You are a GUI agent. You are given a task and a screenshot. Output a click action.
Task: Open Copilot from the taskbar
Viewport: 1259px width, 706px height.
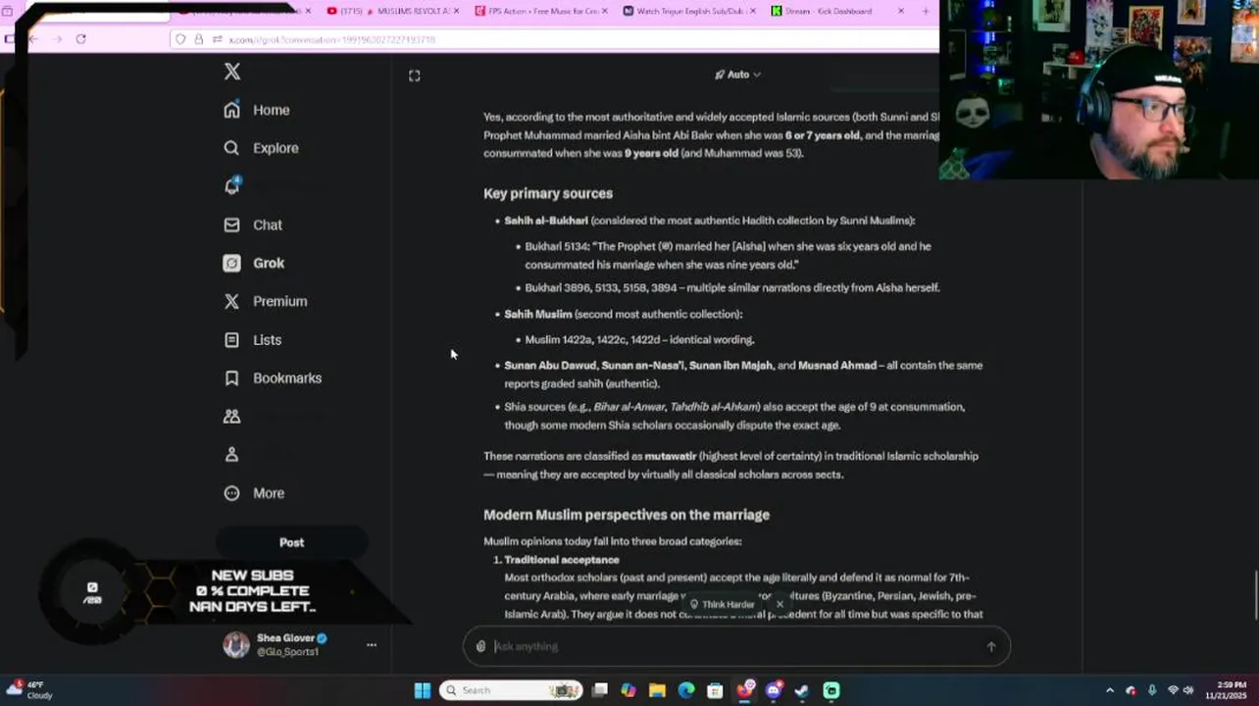(629, 690)
